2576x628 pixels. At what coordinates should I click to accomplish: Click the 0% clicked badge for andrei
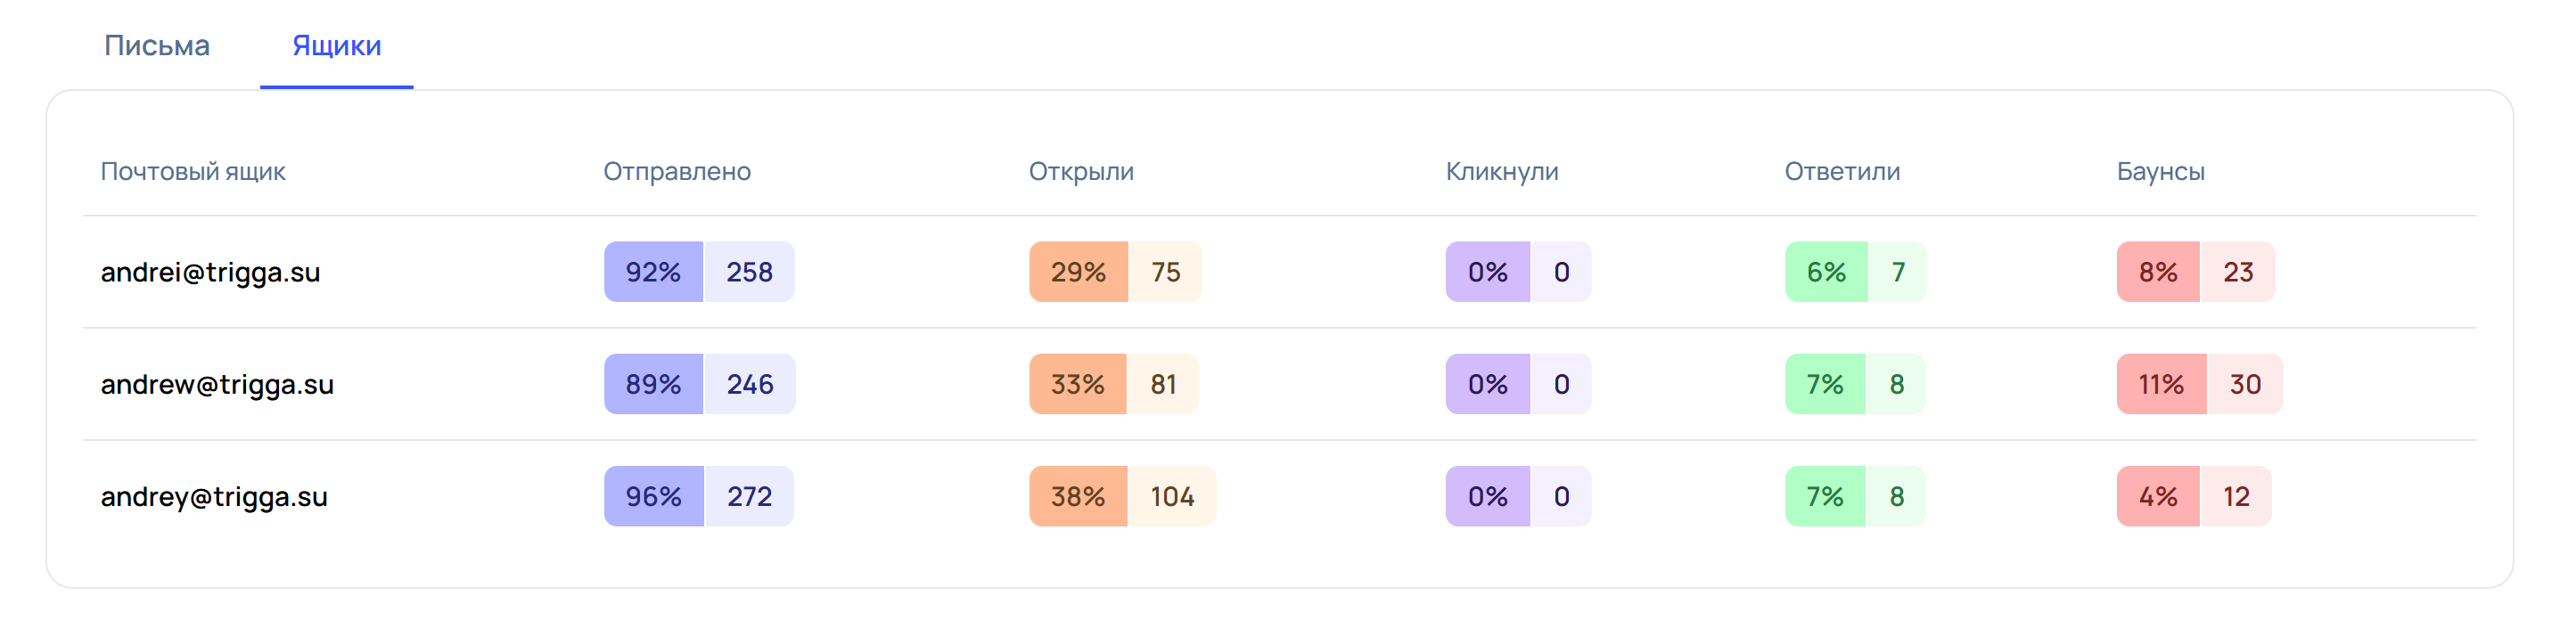(1487, 272)
